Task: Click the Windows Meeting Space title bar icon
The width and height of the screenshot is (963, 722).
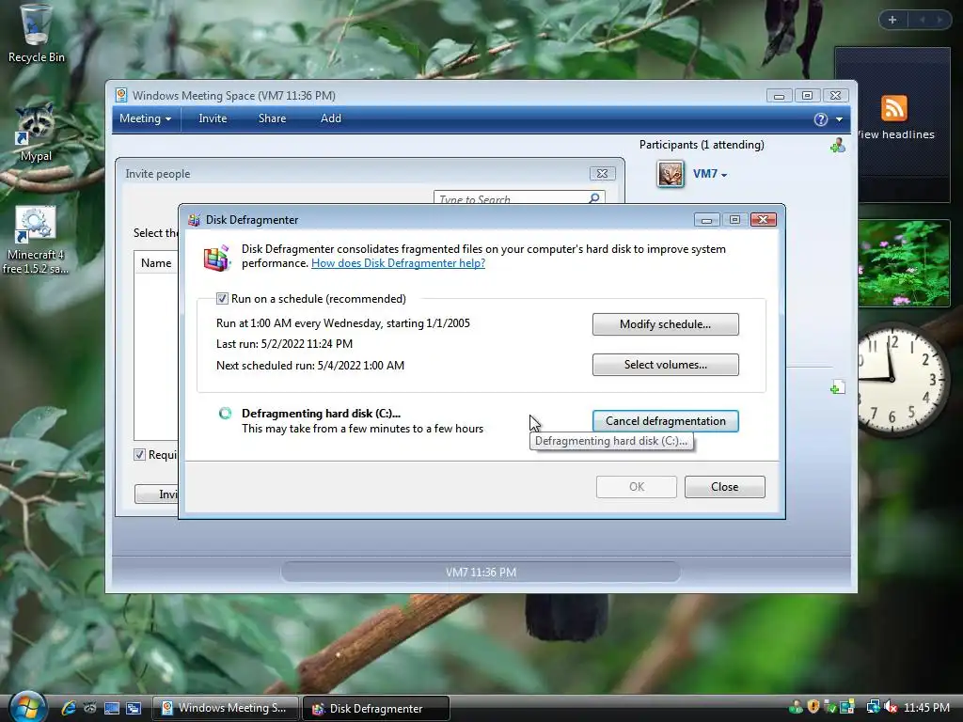Action: [x=121, y=95]
